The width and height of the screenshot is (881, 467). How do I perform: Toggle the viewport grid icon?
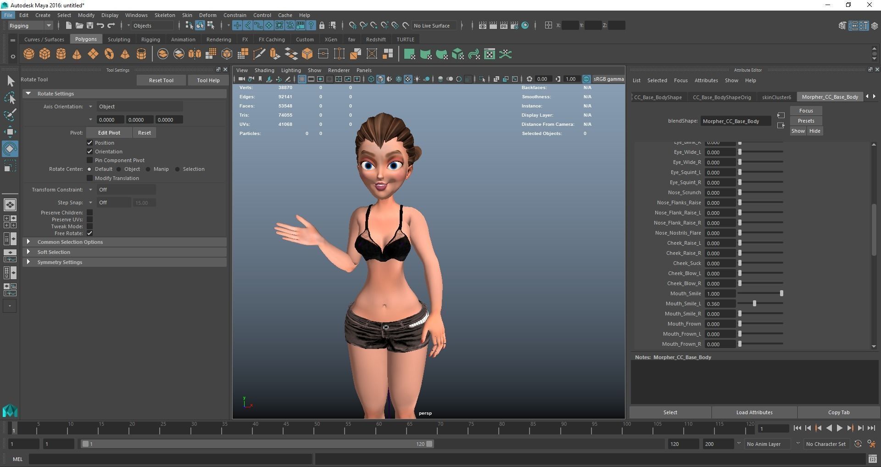tap(301, 79)
